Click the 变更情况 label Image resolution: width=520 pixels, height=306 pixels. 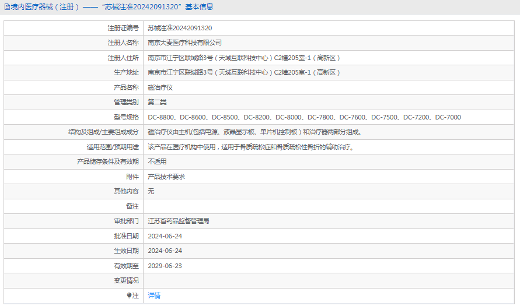126,280
